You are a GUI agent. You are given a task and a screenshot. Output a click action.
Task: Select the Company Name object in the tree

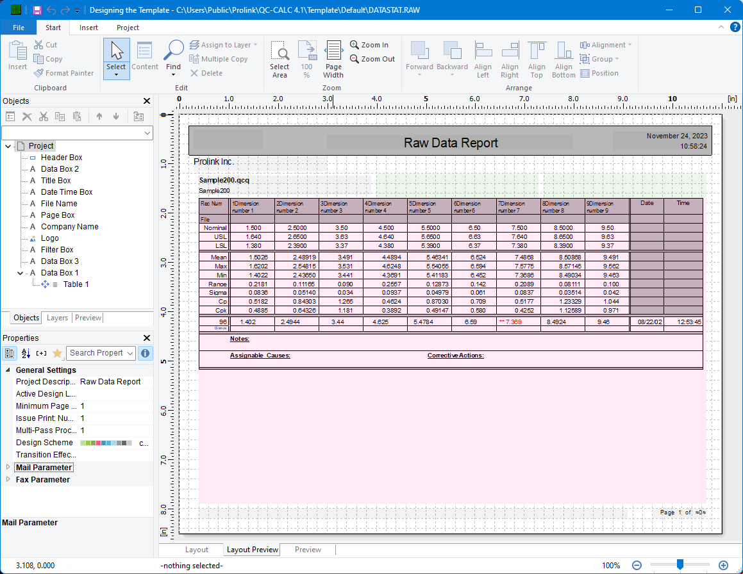(70, 226)
